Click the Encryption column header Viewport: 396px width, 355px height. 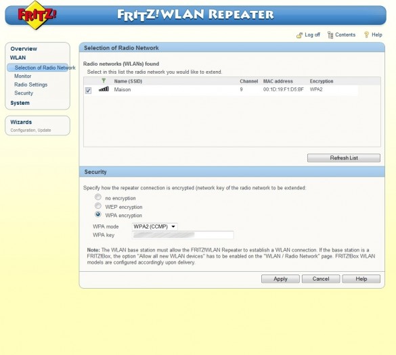point(322,81)
